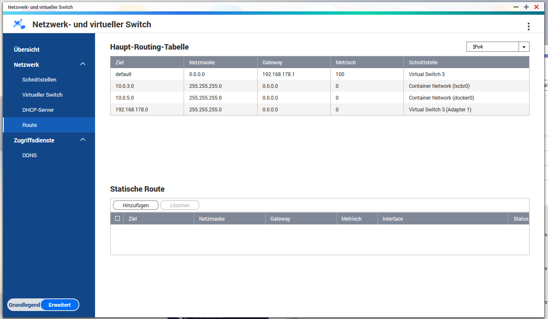
Task: Close the Netzwerk- und virtueller Switch window
Action: pos(536,7)
